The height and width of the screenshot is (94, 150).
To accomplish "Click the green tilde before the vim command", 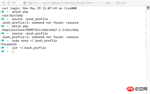I will pos(7,48).
